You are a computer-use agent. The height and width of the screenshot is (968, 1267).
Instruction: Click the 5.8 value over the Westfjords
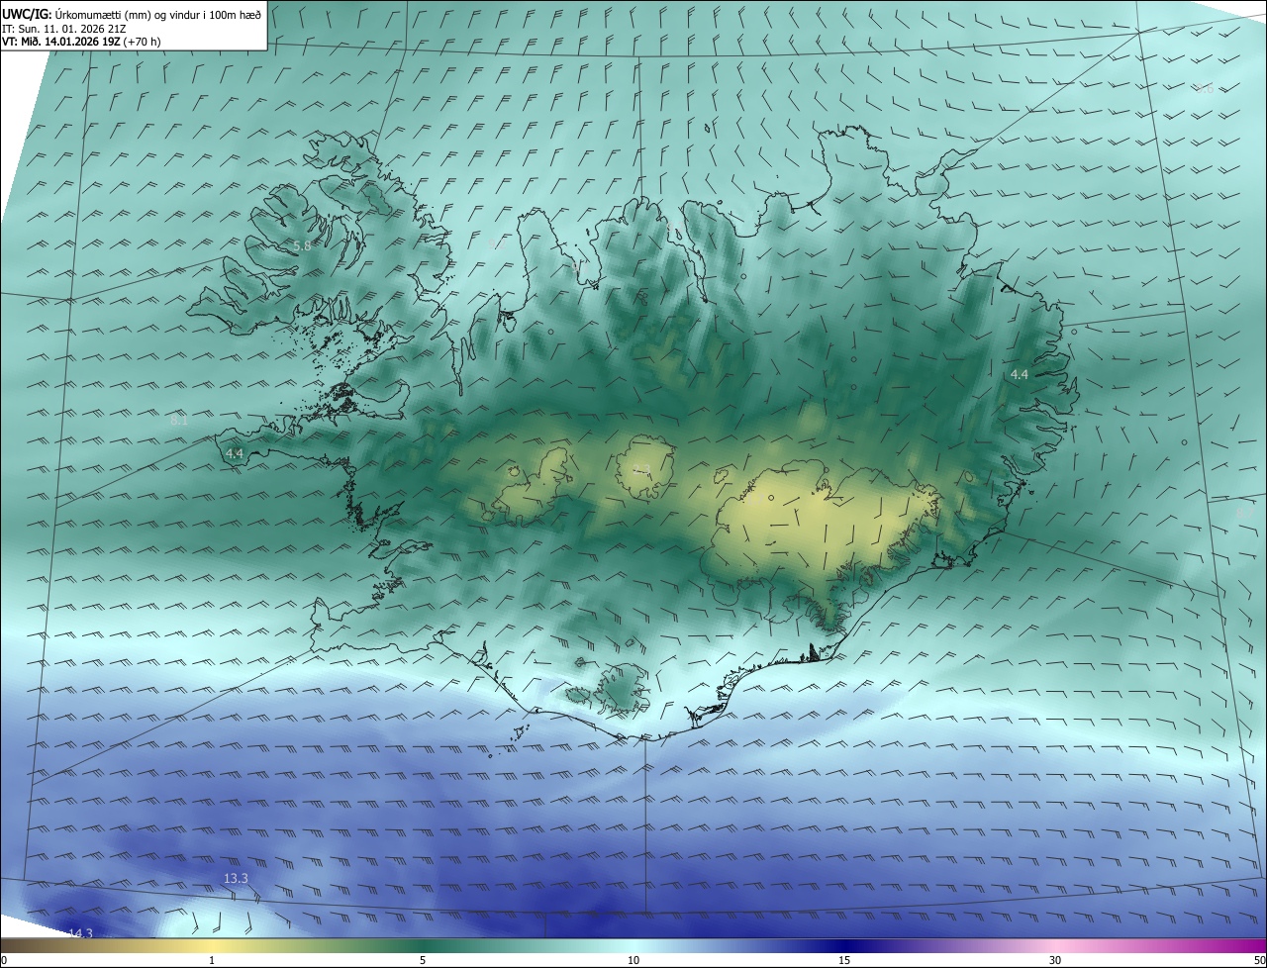pos(302,245)
